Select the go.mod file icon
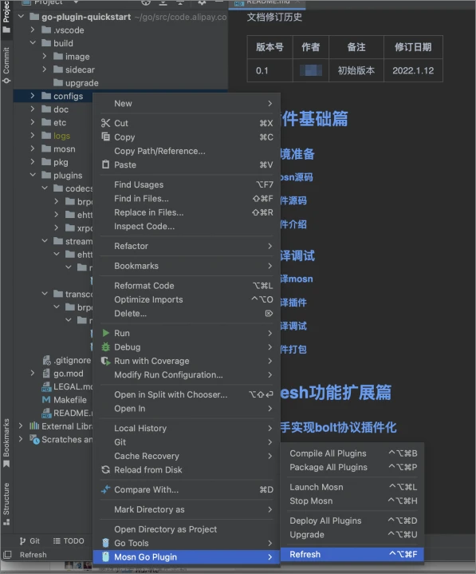The width and height of the screenshot is (476, 574). (x=46, y=374)
